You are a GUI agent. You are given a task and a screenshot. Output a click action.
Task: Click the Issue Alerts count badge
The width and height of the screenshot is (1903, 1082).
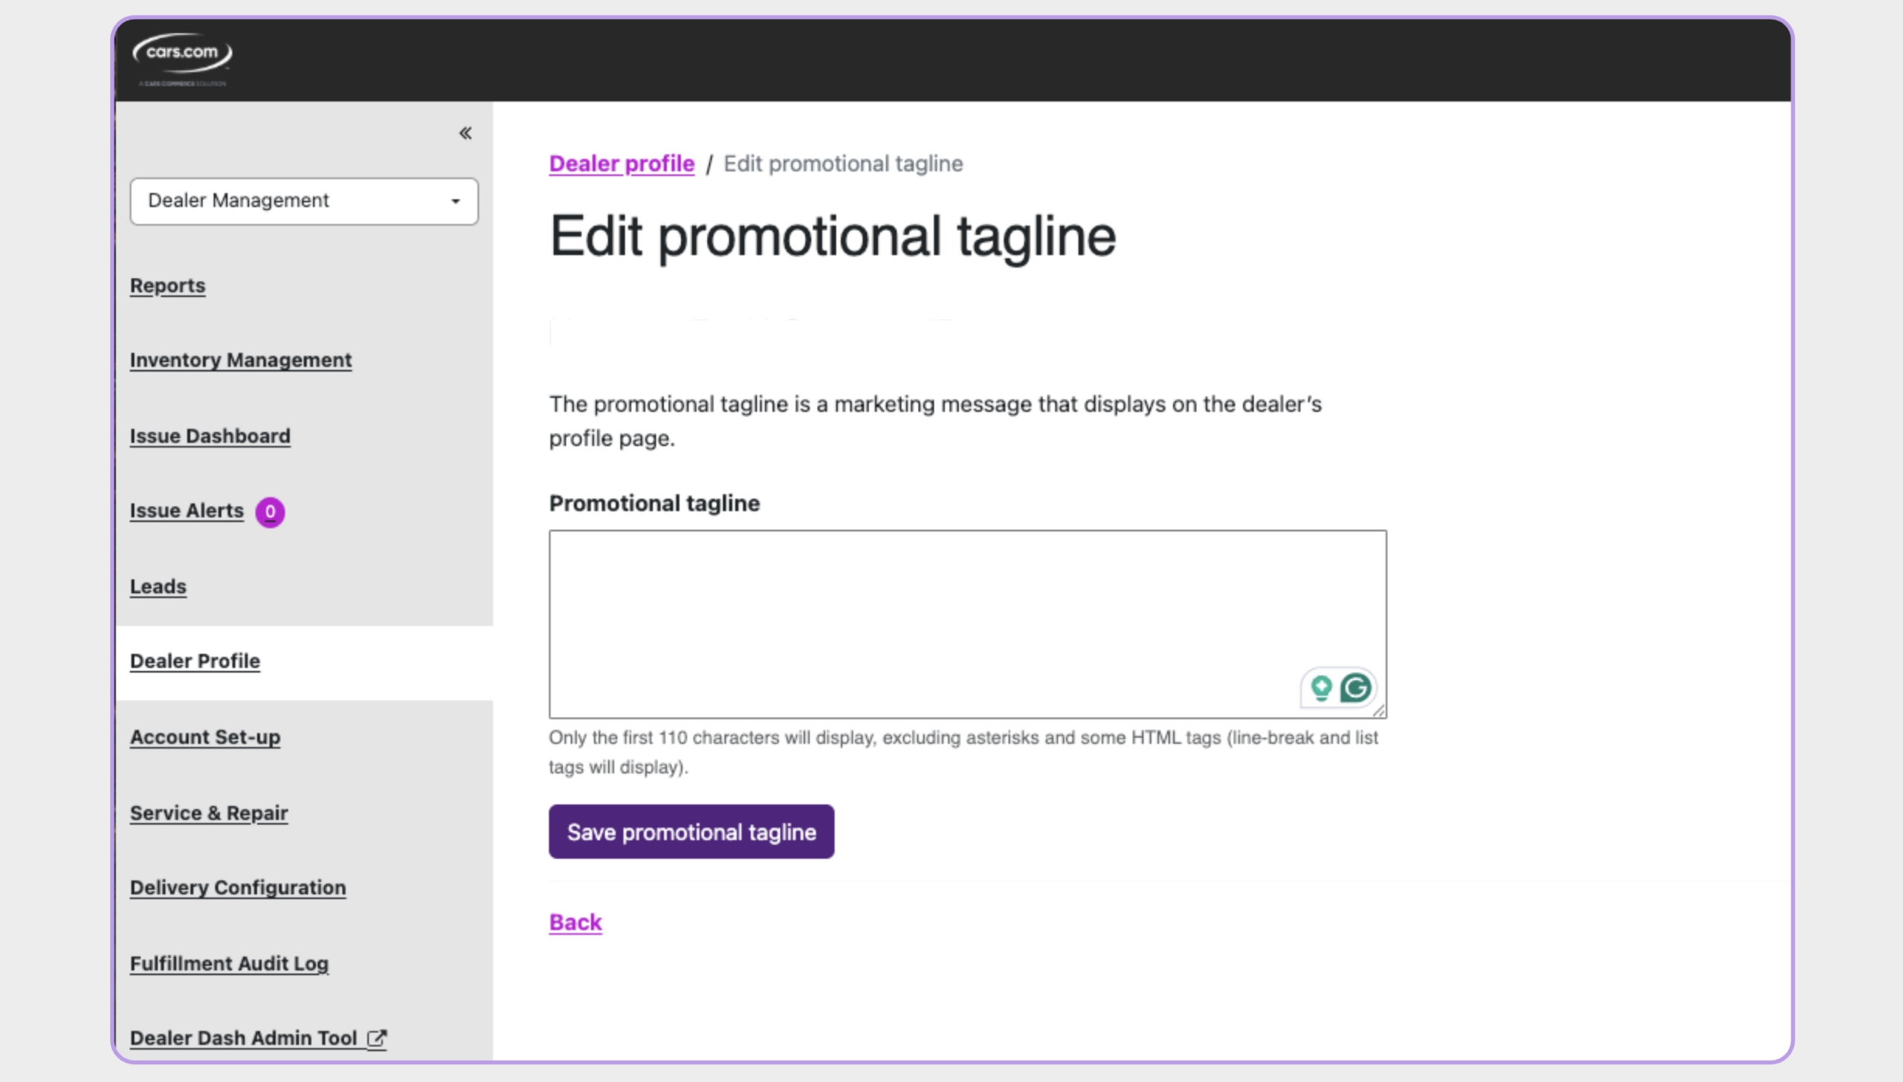[270, 511]
